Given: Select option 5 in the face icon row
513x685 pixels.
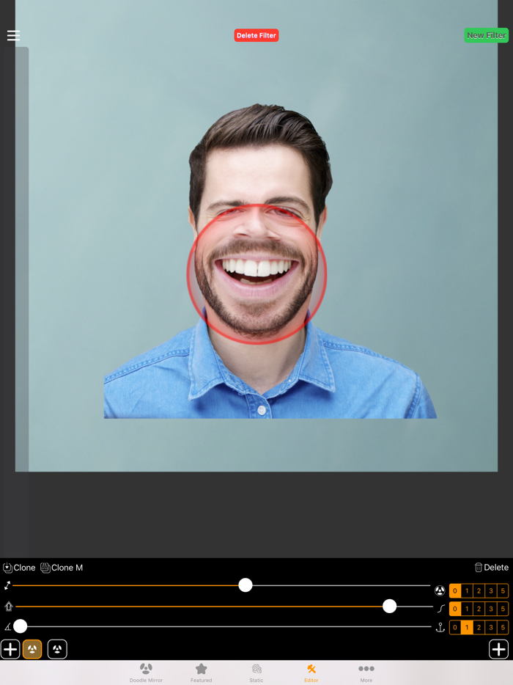Looking at the screenshot, I should [503, 590].
